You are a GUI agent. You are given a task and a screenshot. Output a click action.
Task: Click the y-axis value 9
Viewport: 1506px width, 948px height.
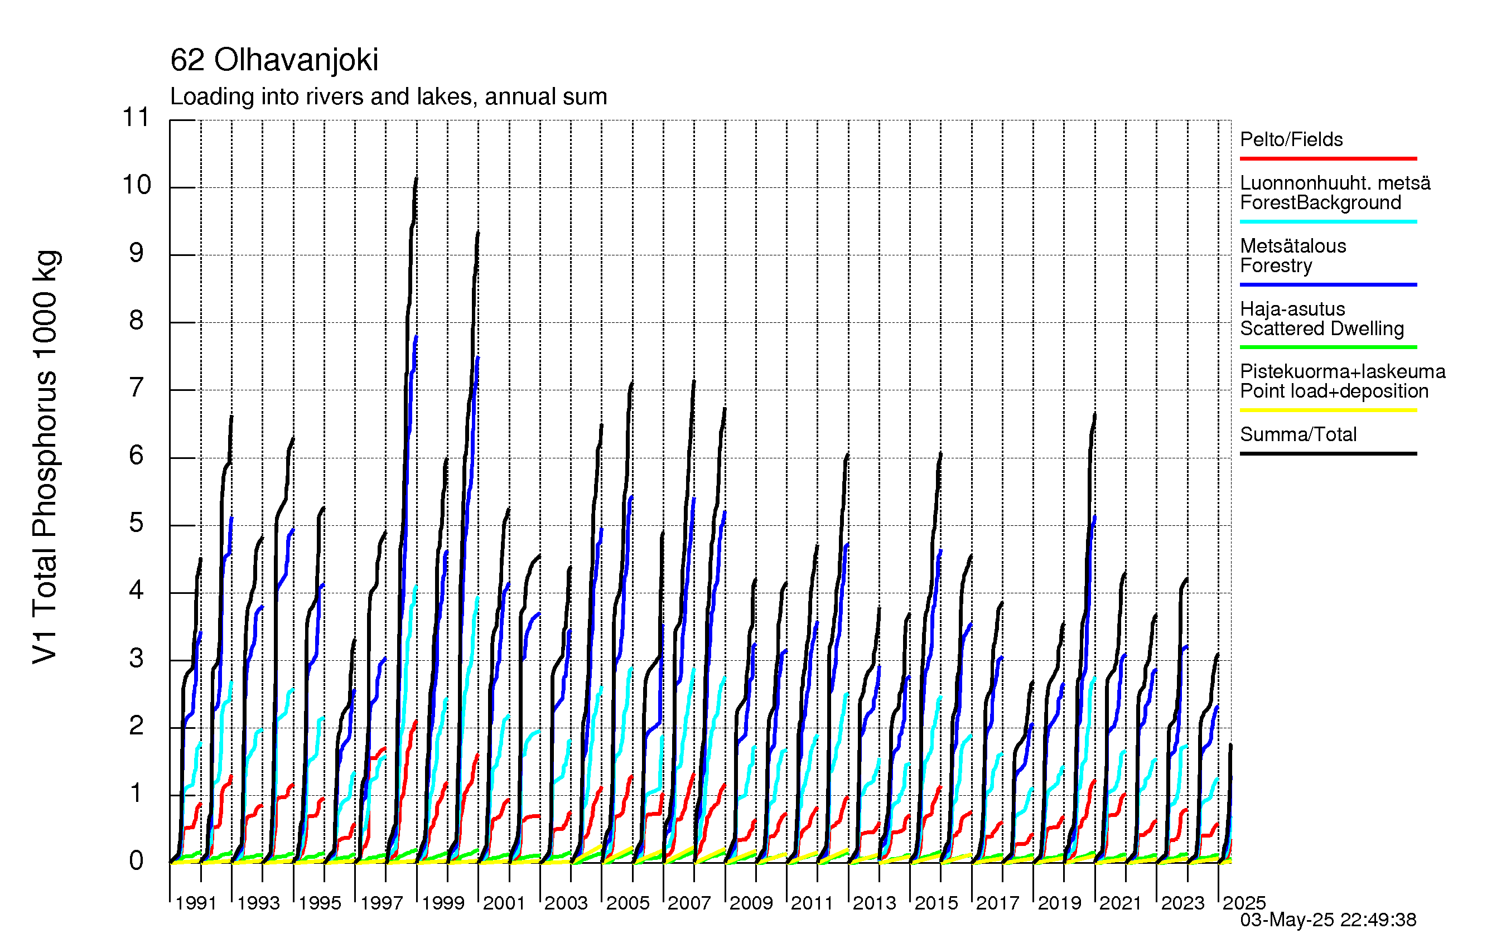136,253
